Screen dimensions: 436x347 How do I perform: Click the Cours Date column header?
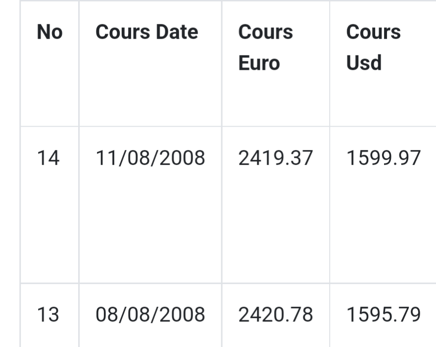click(146, 32)
